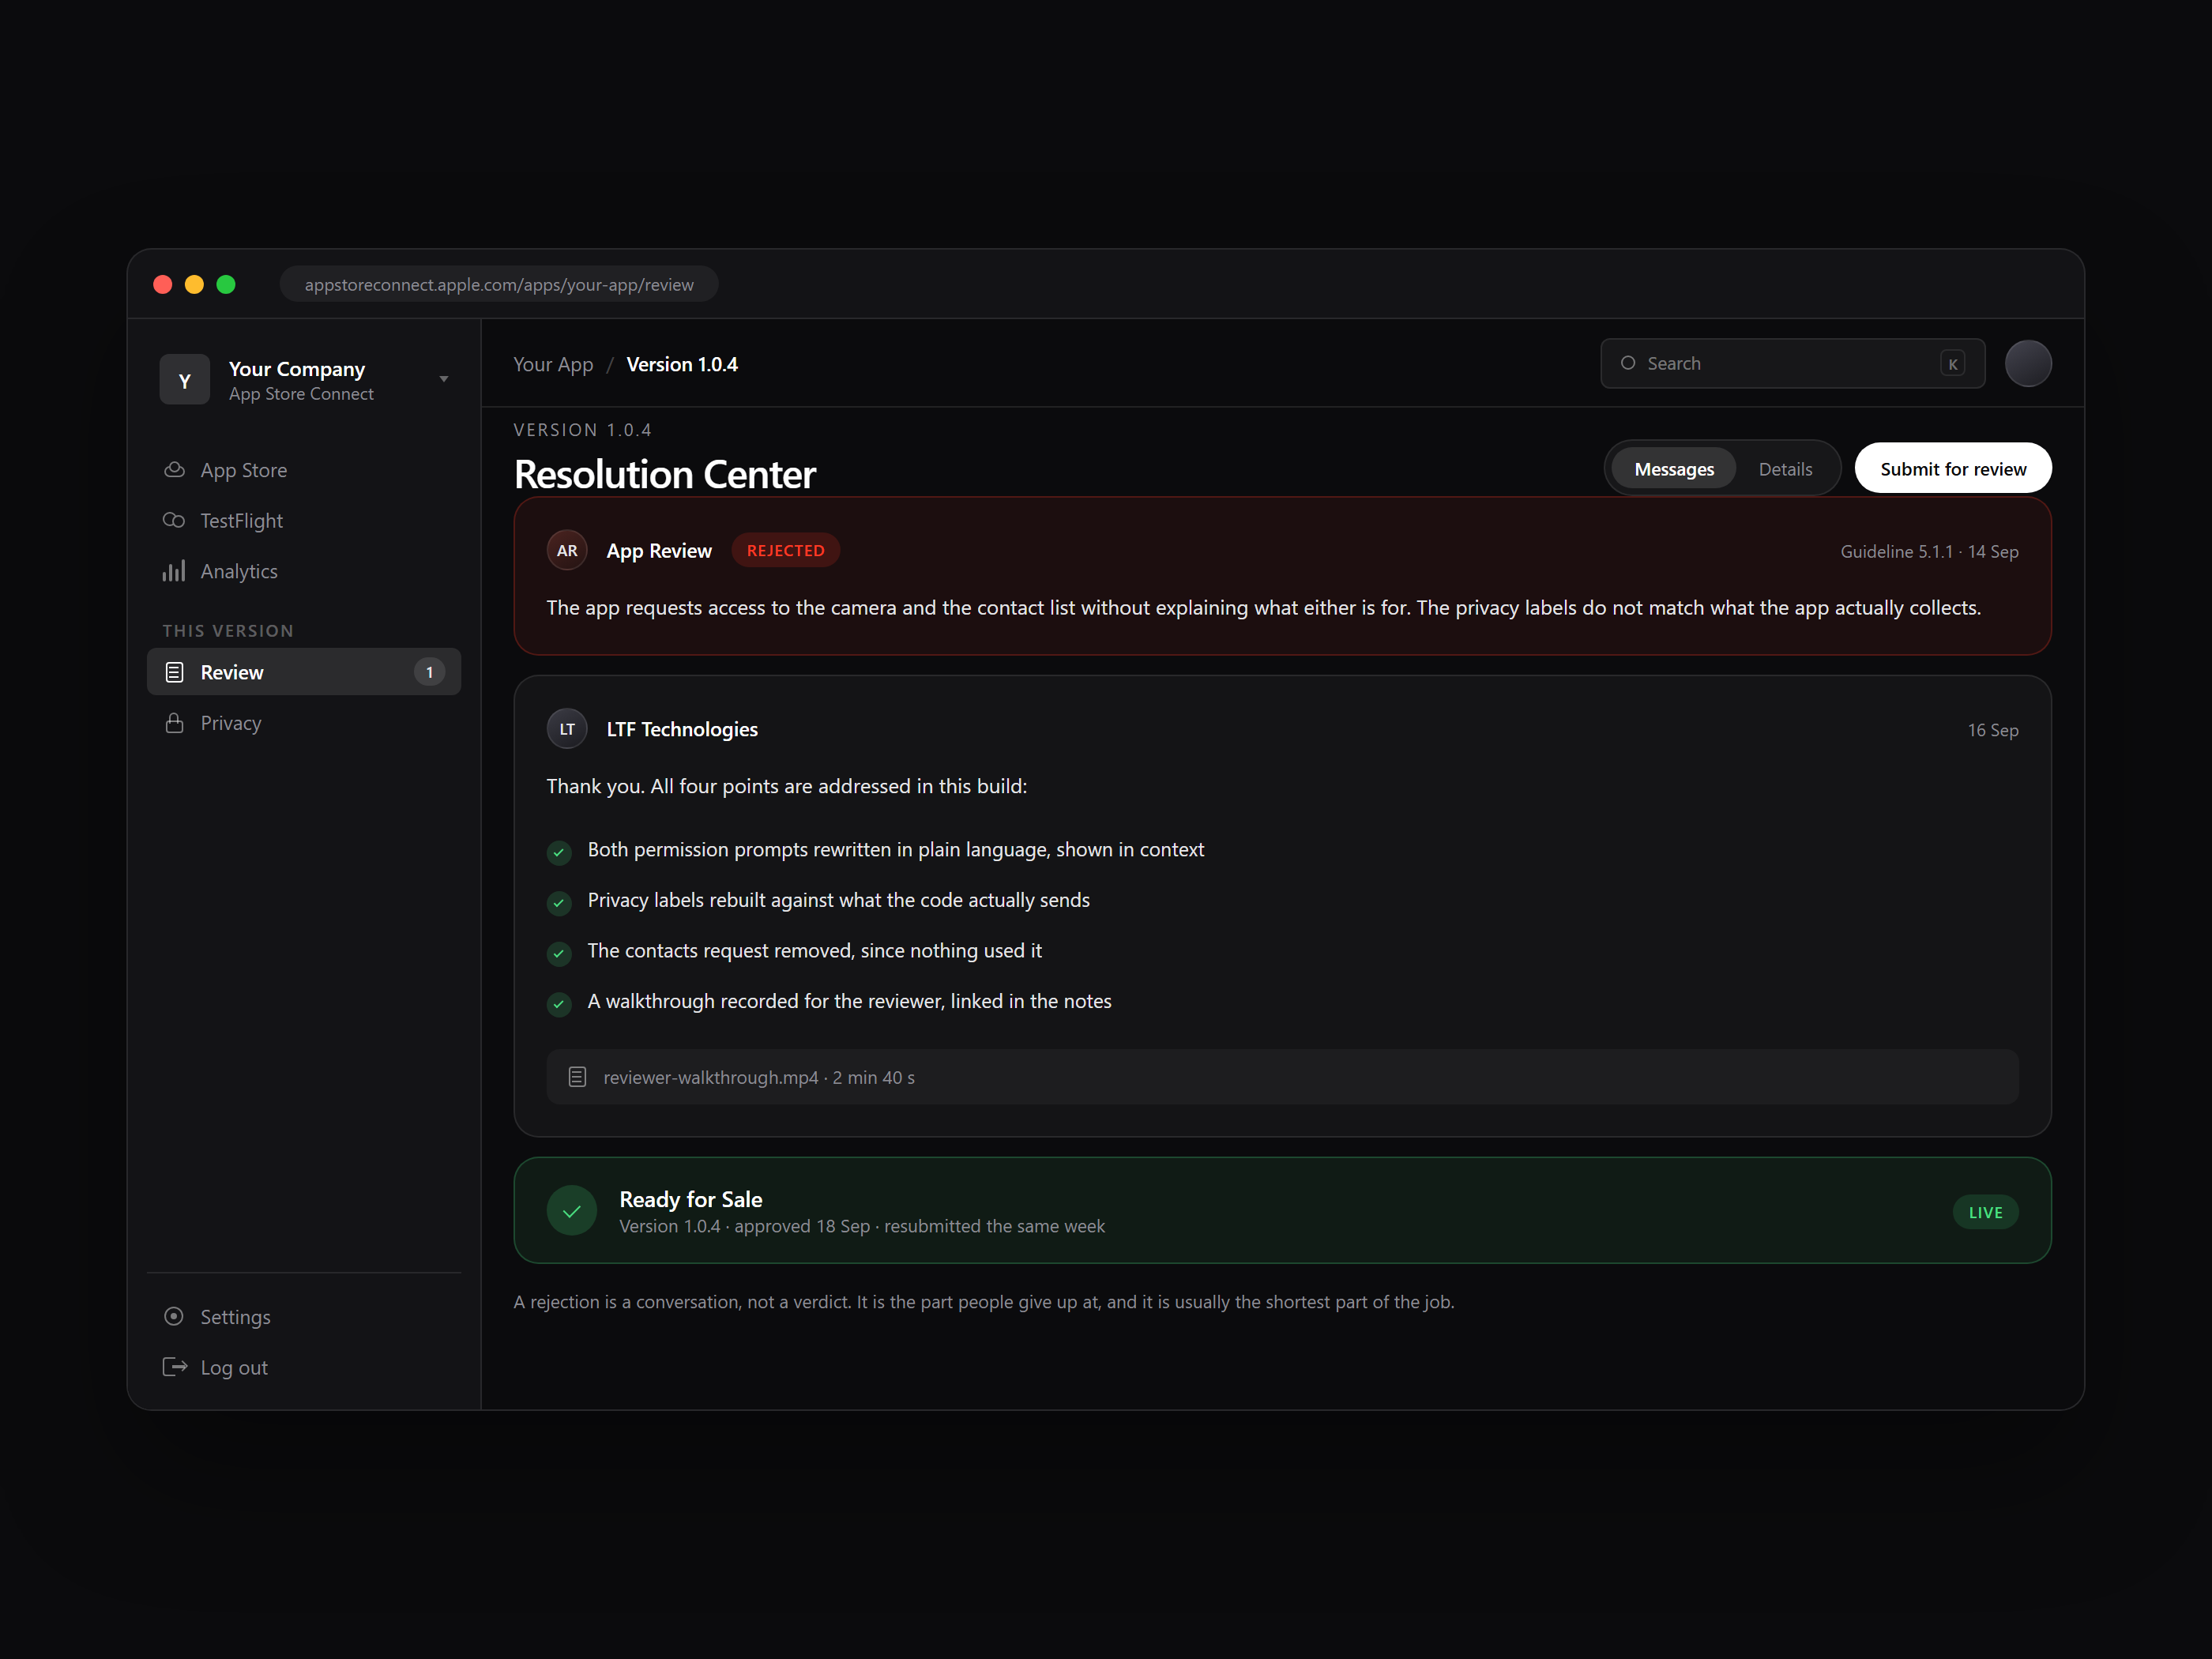Click the Guideline 5.1.1 · 14 Sep label
This screenshot has height=1659, width=2212.
pyautogui.click(x=1929, y=551)
